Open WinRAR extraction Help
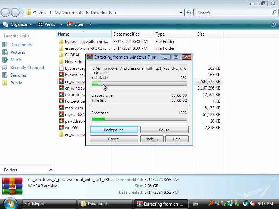Screen dimensions: 279x209 point(177,139)
